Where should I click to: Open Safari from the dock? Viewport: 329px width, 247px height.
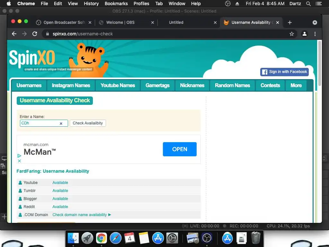116,238
